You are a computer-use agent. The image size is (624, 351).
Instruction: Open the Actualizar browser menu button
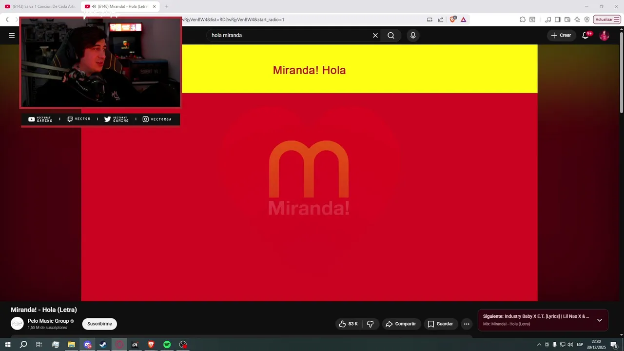(607, 19)
